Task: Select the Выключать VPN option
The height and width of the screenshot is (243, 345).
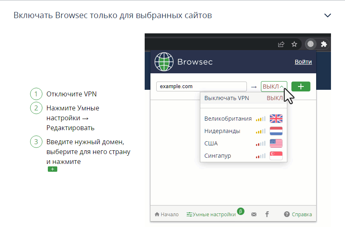Action: click(x=244, y=98)
